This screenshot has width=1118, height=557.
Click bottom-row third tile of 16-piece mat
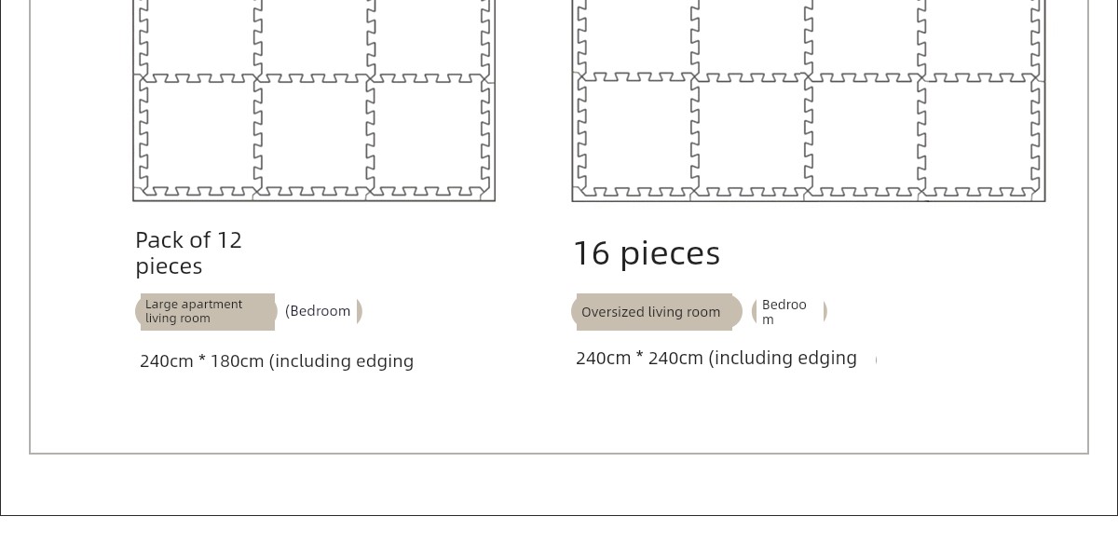point(863,133)
